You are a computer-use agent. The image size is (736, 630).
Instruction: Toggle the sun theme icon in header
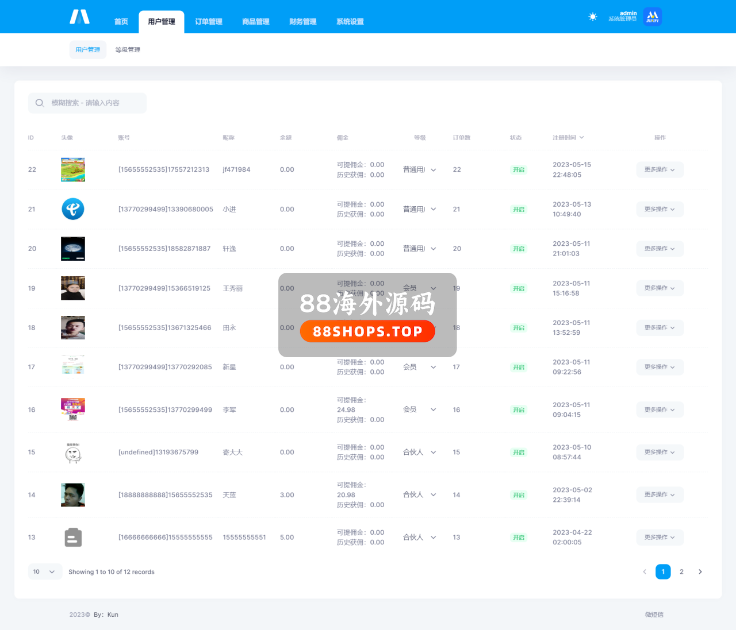click(x=593, y=17)
